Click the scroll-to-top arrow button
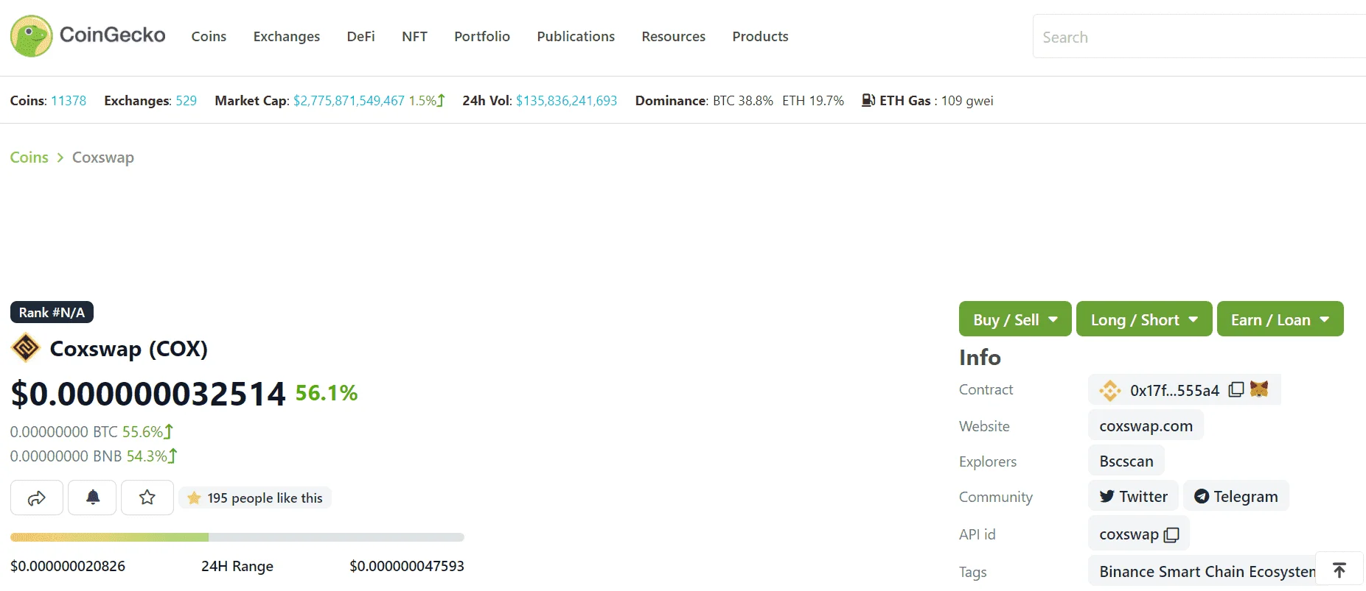 1339,570
